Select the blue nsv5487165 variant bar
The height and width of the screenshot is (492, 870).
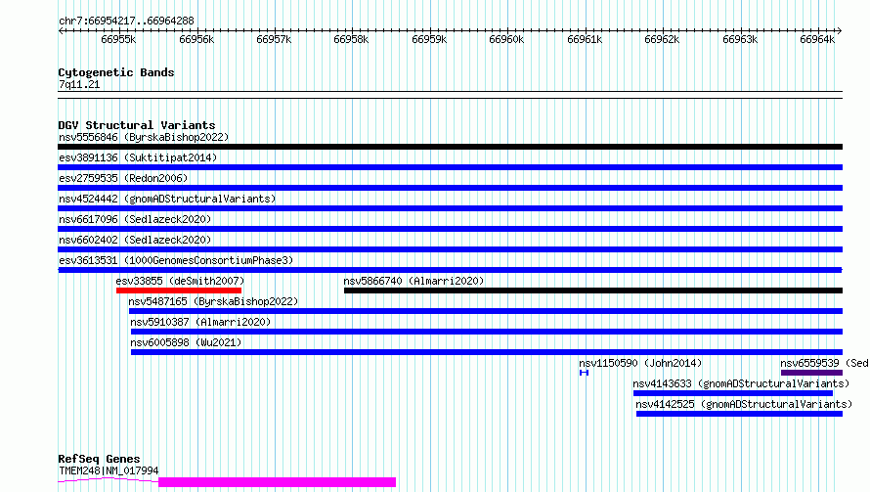tap(486, 311)
